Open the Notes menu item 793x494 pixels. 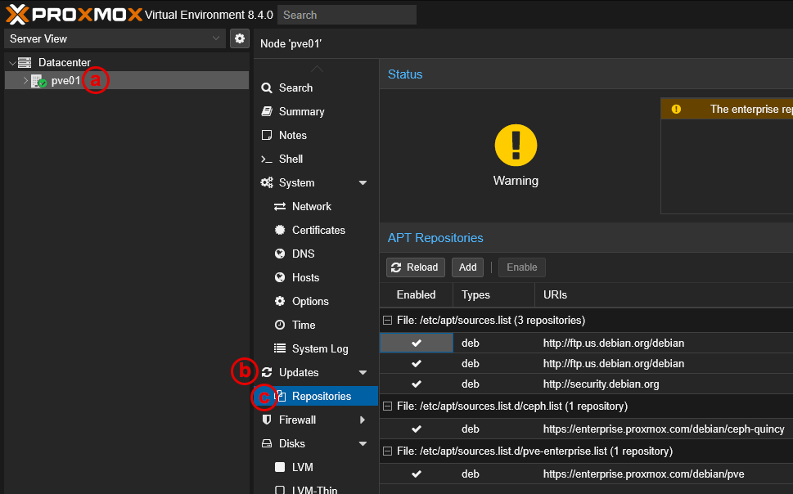[292, 135]
